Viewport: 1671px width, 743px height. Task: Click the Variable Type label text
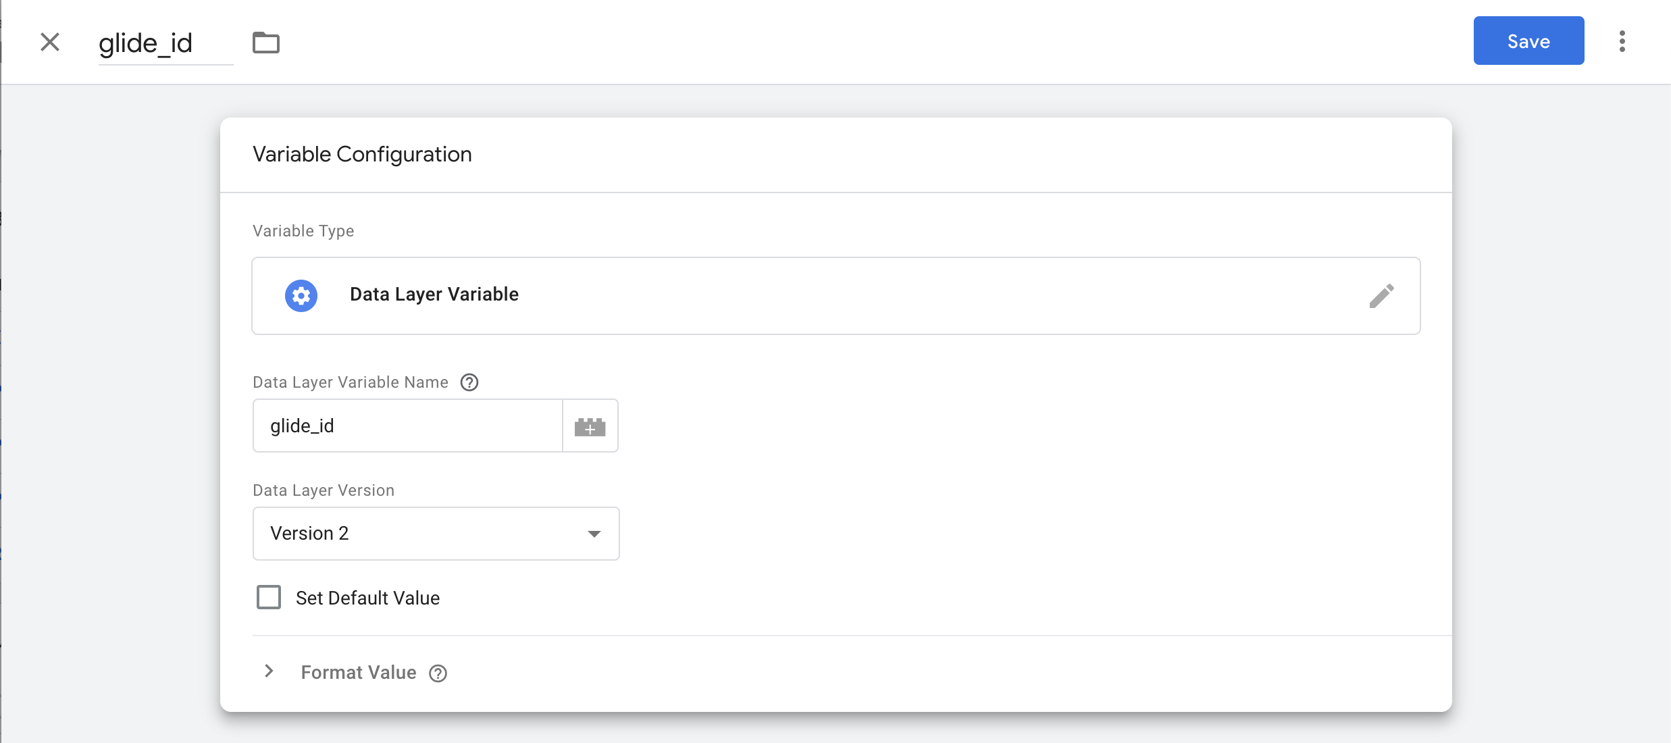pos(303,231)
